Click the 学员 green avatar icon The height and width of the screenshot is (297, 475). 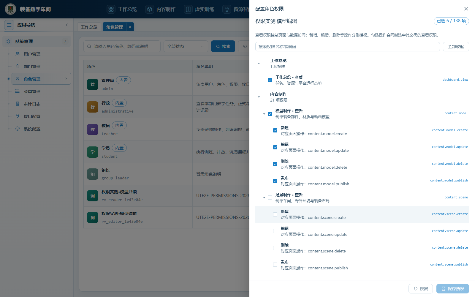(x=93, y=152)
